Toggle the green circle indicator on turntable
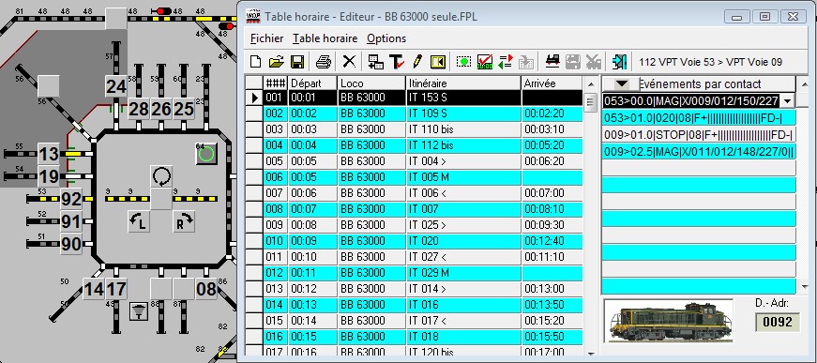This screenshot has width=817, height=363. tap(206, 153)
